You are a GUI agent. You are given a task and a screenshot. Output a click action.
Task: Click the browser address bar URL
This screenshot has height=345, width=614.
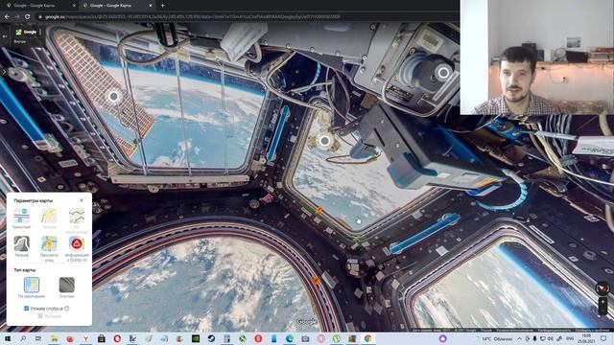pos(193,17)
